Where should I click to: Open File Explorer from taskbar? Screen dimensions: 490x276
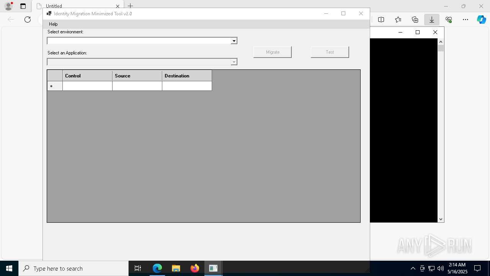pyautogui.click(x=176, y=268)
